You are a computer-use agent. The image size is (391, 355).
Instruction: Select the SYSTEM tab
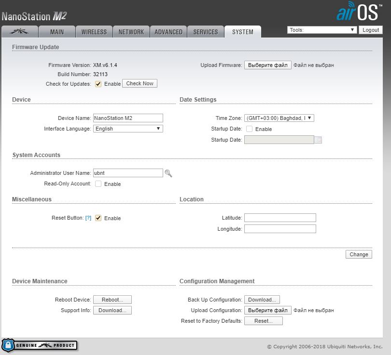[243, 32]
